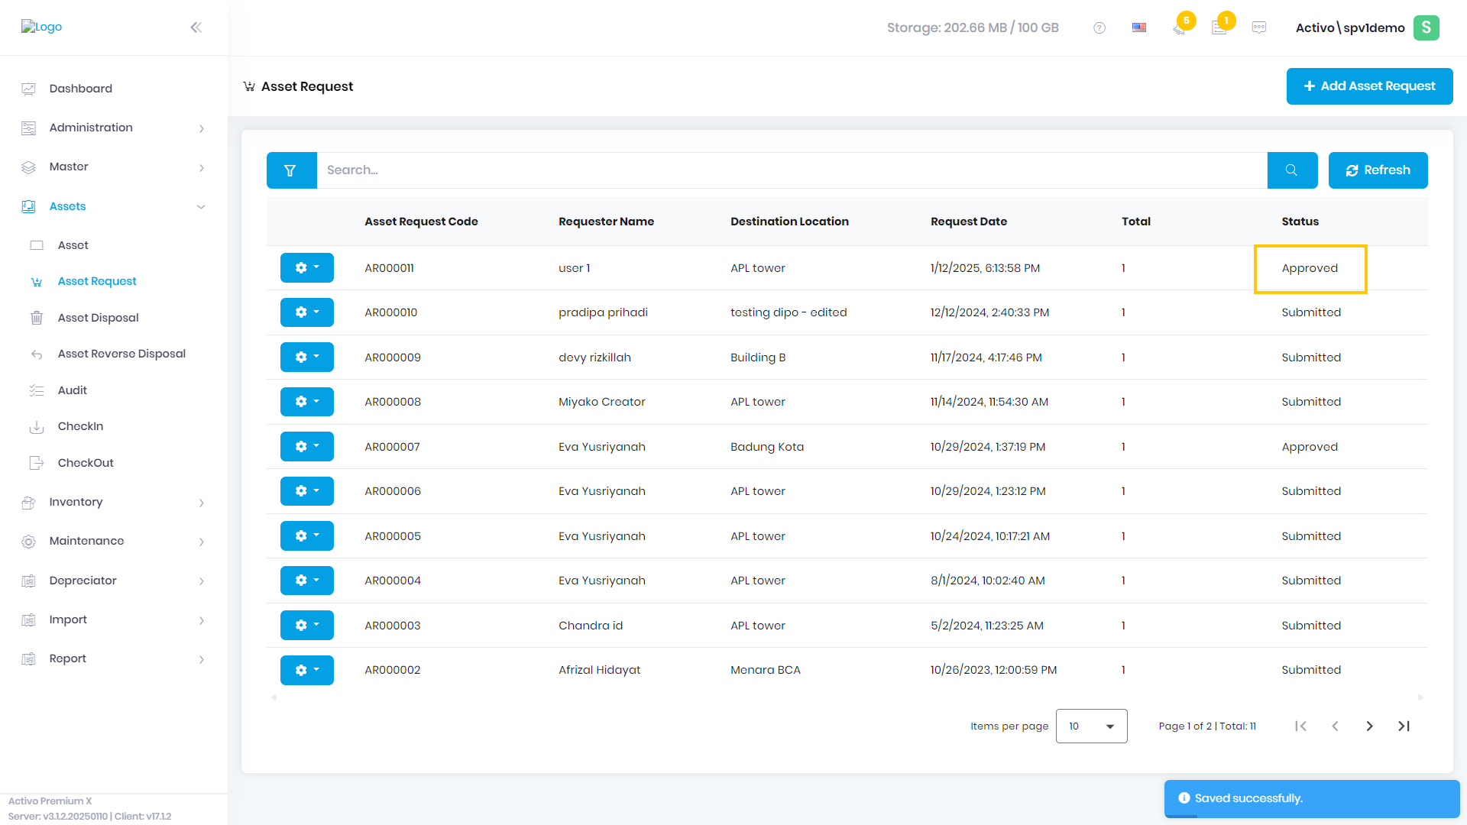Open task list icon with badge 1
The width and height of the screenshot is (1467, 825).
[1220, 27]
